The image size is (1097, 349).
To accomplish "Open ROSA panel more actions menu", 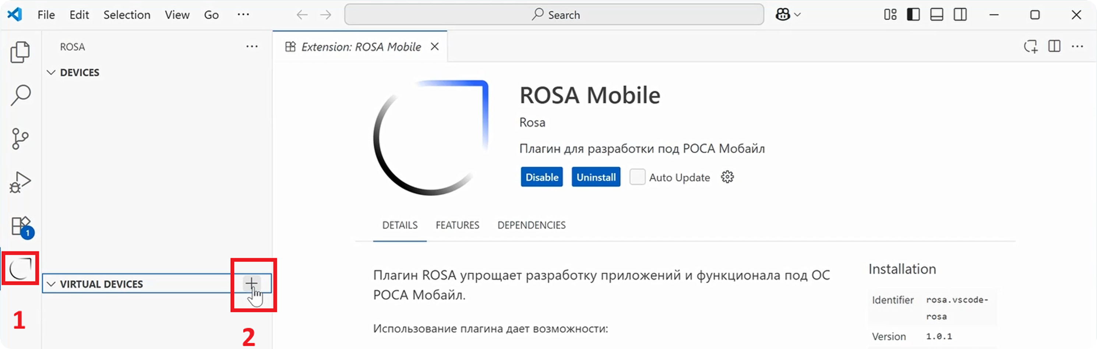I will pos(252,46).
